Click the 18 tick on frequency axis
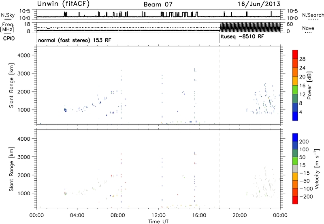324x224 pixels. click(27, 24)
